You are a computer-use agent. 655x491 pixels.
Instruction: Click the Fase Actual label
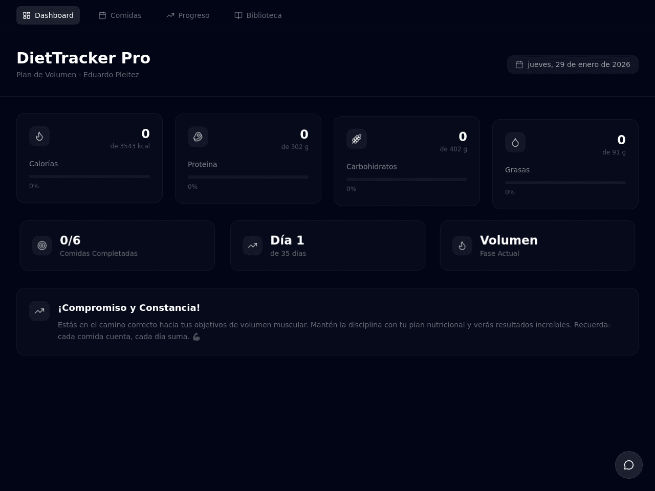pyautogui.click(x=499, y=254)
